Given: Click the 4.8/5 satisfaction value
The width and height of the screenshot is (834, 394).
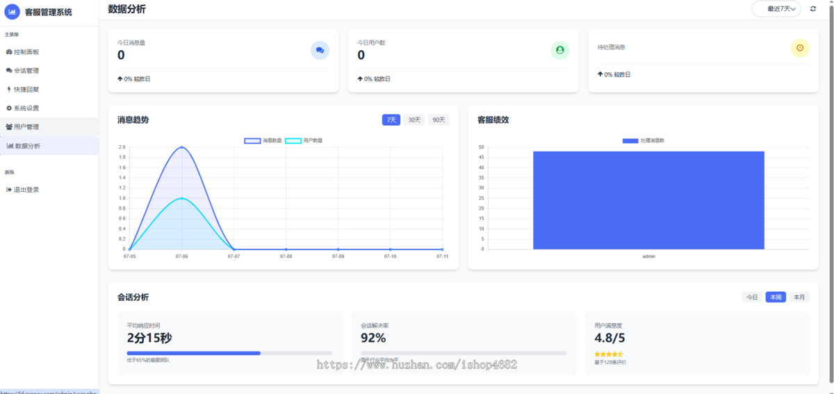Looking at the screenshot, I should (x=610, y=338).
